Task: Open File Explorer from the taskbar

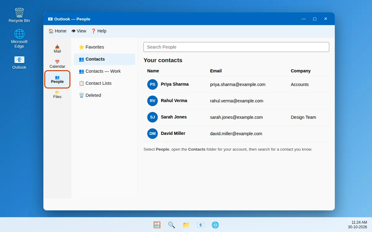Action: pos(186,225)
